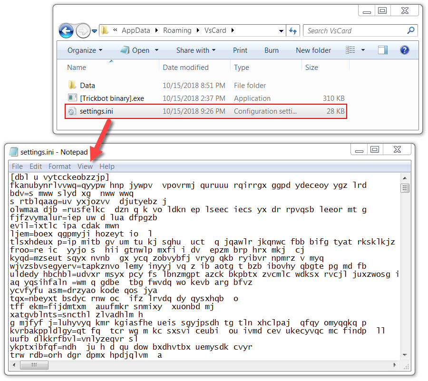This screenshot has height=381, width=428.
Task: Click the Notepad vertical scrollbar thumb
Action: (405, 188)
